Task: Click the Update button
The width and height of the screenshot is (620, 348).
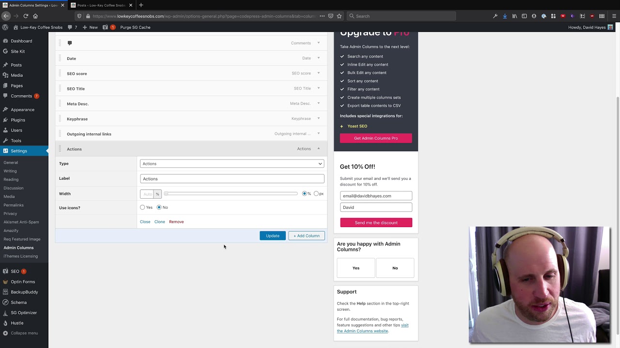Action: pyautogui.click(x=272, y=236)
